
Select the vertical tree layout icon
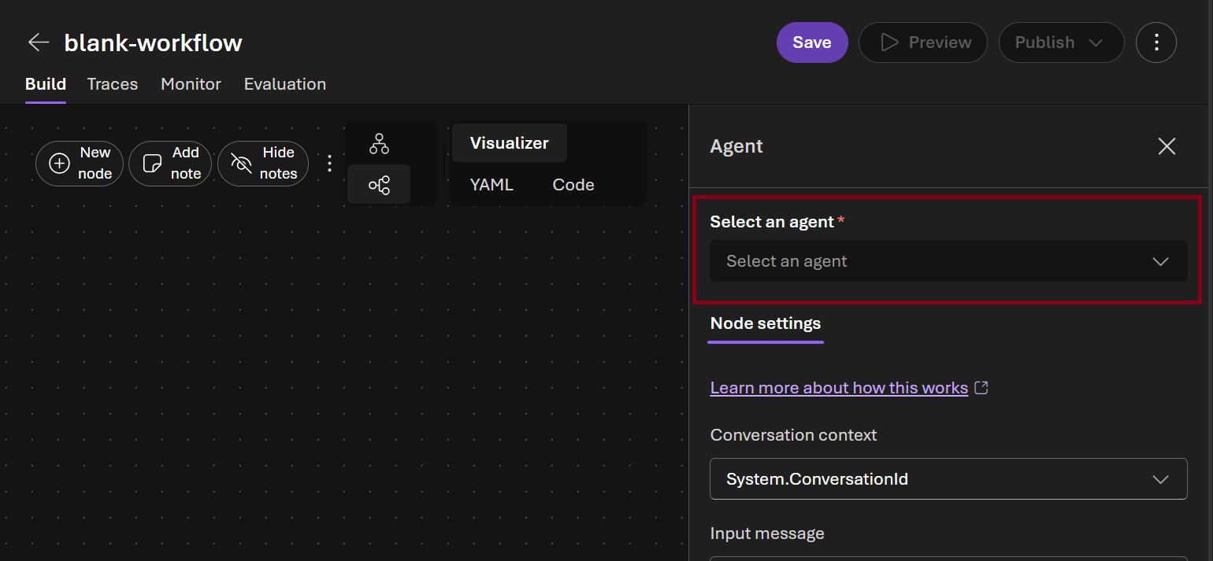[x=379, y=144]
